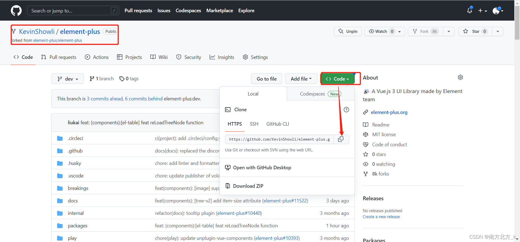The height and width of the screenshot is (242, 520).
Task: Open the .vscode folder
Action: coord(76,176)
